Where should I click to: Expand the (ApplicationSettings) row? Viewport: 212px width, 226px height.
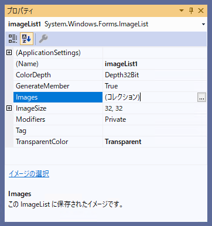tap(9, 53)
